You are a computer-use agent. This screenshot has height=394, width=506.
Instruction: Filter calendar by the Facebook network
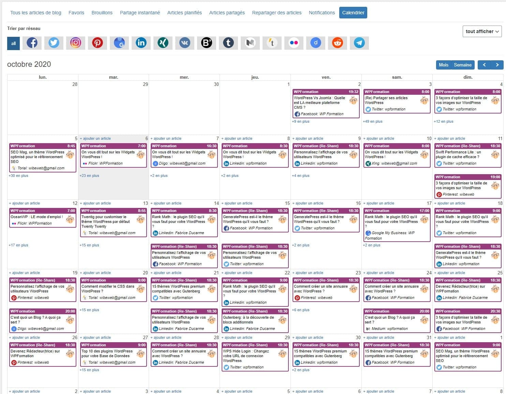click(32, 43)
